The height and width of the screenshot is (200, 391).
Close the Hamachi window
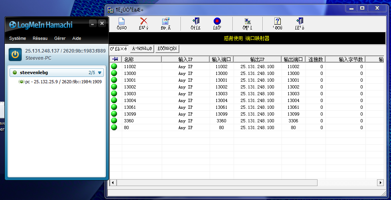coord(102,24)
